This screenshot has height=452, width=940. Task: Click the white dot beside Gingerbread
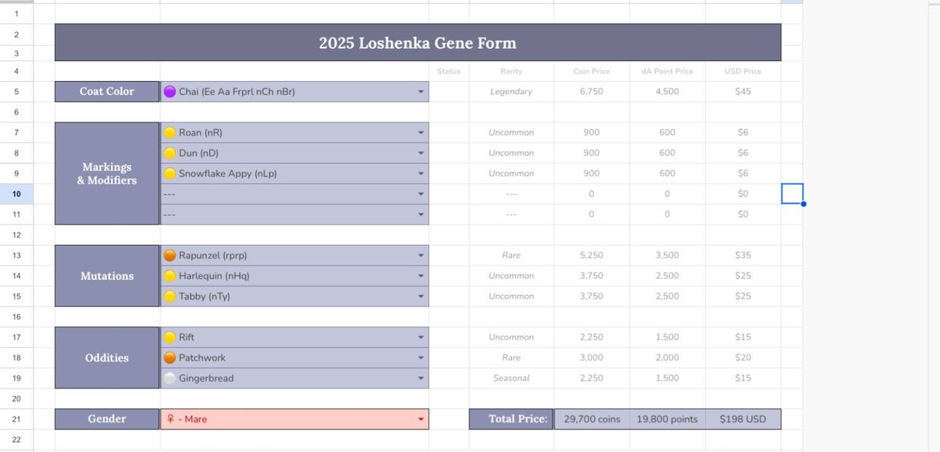click(169, 378)
